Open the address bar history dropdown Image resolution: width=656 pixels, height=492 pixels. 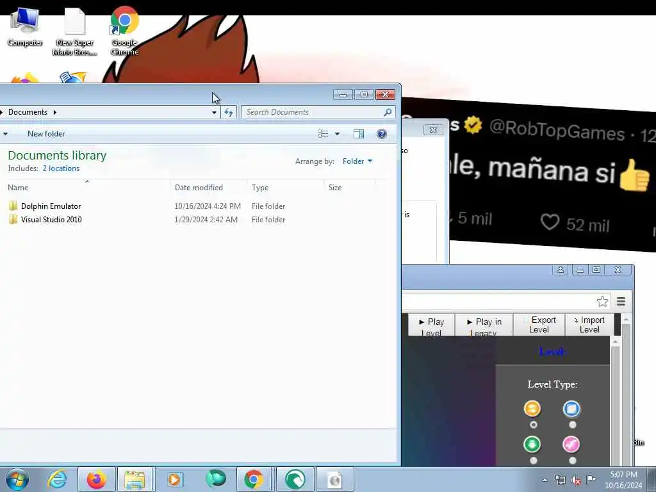[x=214, y=112]
